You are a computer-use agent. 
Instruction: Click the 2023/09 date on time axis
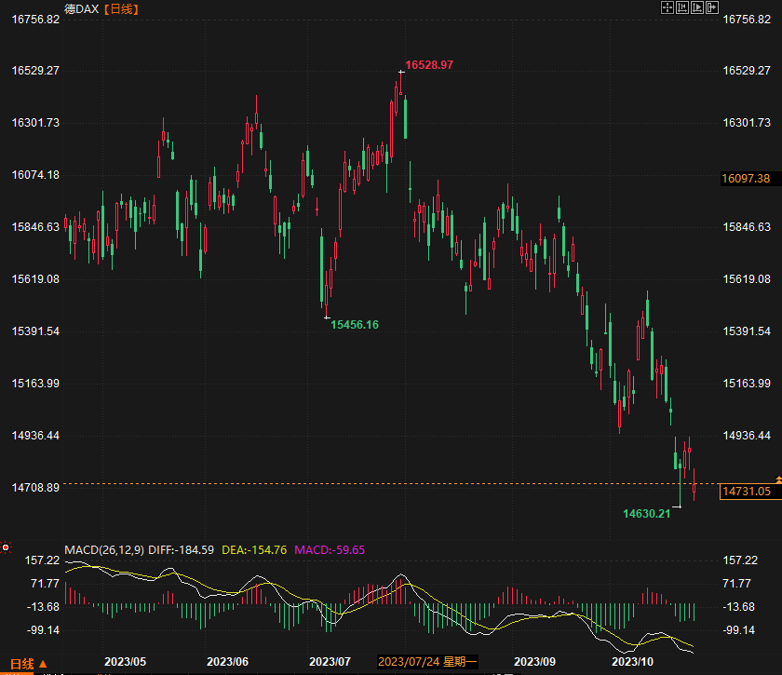pos(534,662)
